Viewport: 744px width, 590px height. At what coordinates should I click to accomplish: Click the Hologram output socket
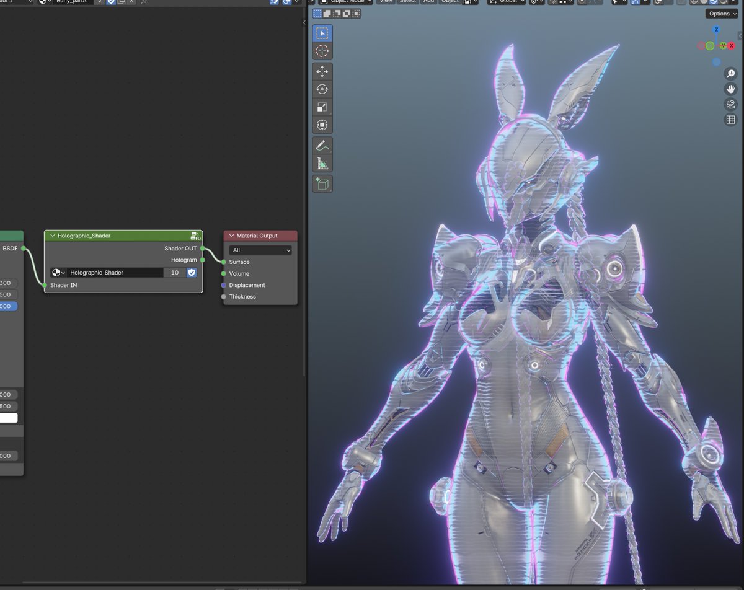(x=203, y=260)
